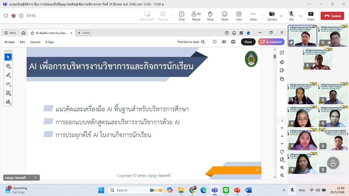The width and height of the screenshot is (349, 196).
Task: Expand the Camera options dropdown arrow
Action: click(x=281, y=16)
